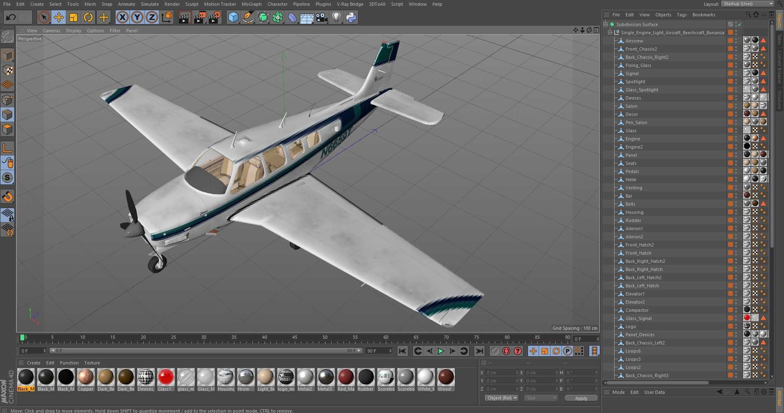
Task: Select the Rotate tool
Action: pyautogui.click(x=88, y=17)
